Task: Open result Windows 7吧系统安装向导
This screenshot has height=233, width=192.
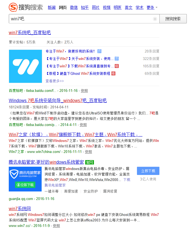Action: (x=58, y=100)
